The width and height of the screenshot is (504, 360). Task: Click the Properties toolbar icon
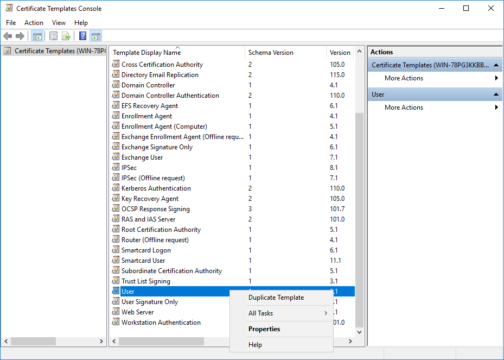coord(54,36)
